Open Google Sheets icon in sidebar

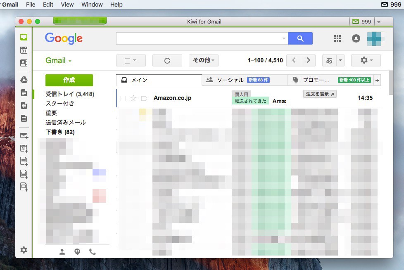click(x=24, y=106)
